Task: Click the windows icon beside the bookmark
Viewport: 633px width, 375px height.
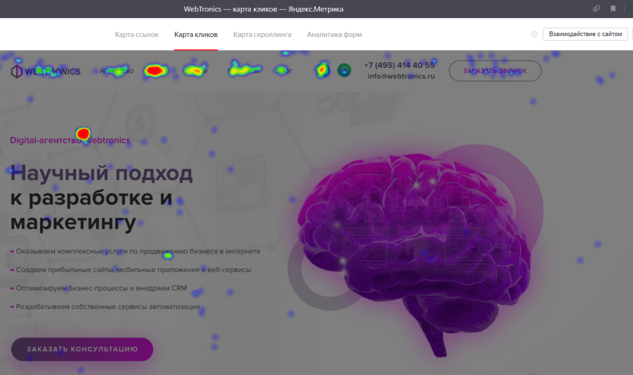Action: point(596,9)
